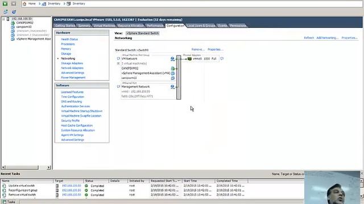
Task: Click the powered-on VM icon beside CANIPSVM02 in tree
Action: 13,23
